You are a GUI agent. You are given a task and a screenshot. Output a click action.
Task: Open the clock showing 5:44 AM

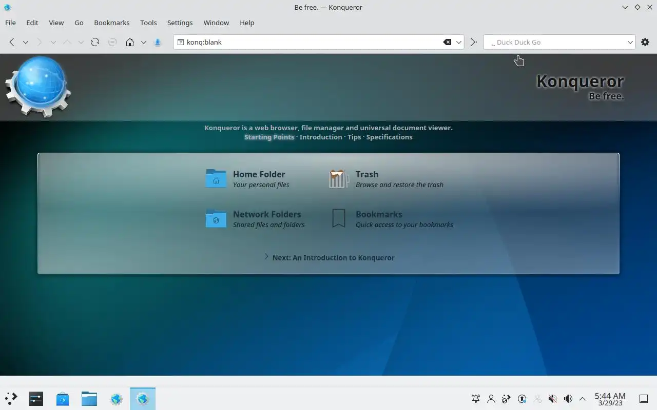coord(610,399)
